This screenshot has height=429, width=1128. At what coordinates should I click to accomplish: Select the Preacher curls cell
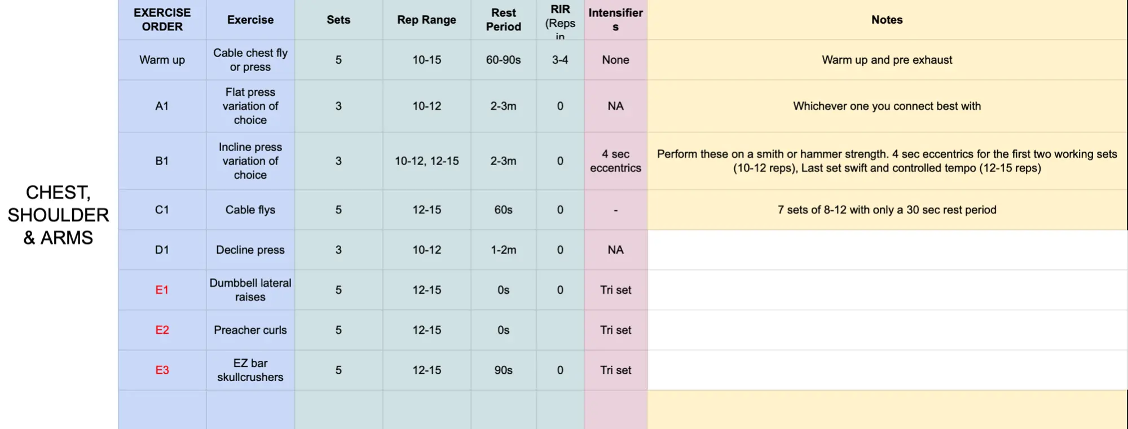pyautogui.click(x=250, y=330)
